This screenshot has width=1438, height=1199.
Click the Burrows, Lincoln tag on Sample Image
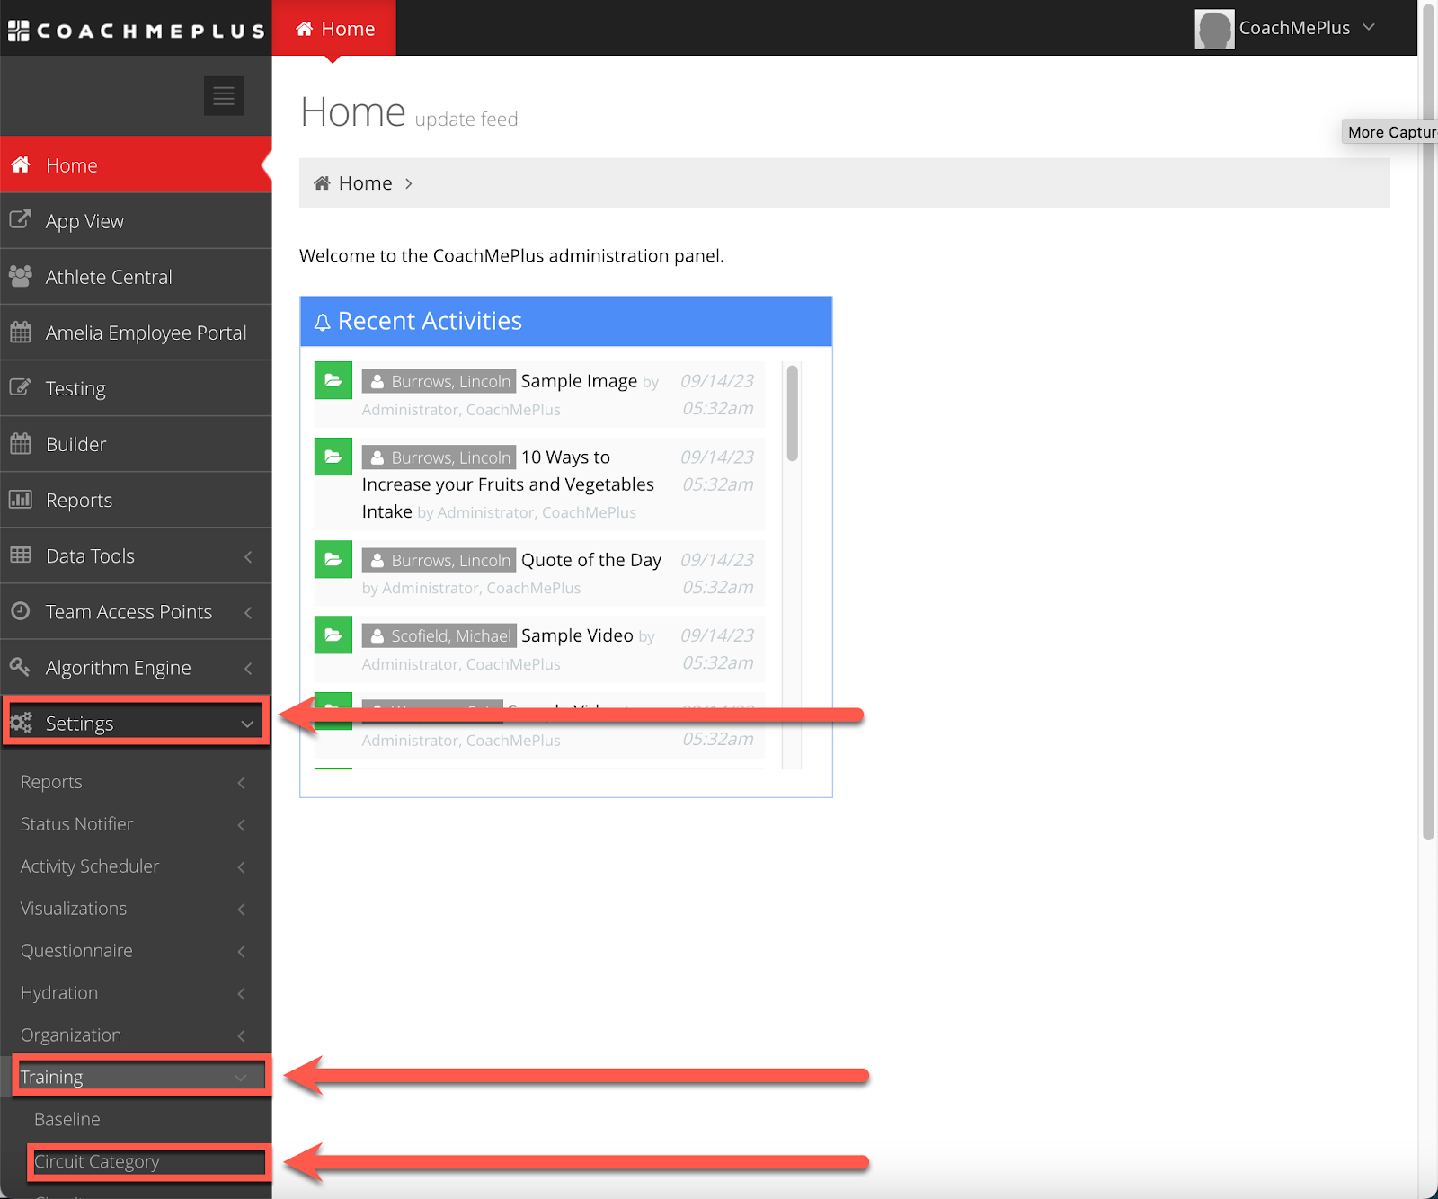point(439,381)
